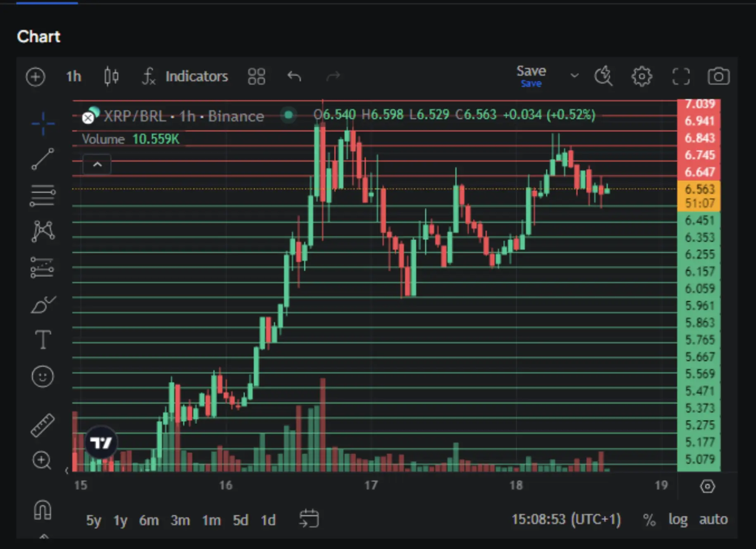The height and width of the screenshot is (549, 756).
Task: Select the emoji drawing tool
Action: [x=42, y=376]
